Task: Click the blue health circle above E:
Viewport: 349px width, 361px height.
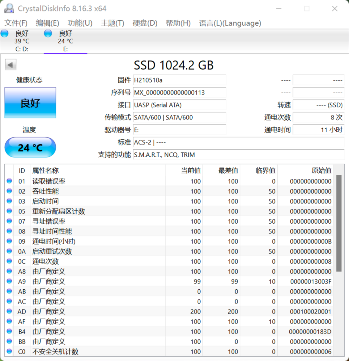Action: pos(48,33)
